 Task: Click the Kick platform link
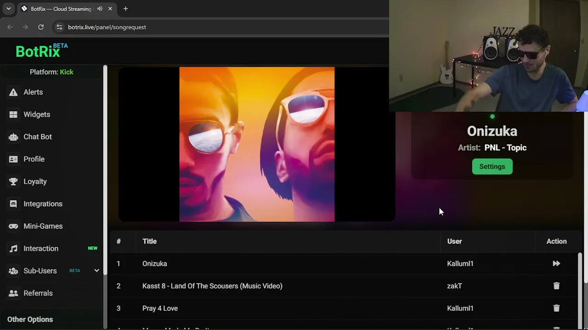[67, 72]
